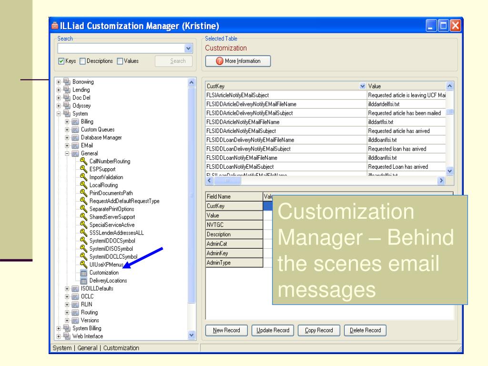
Task: Click the key icon beside SSSLenderAddressesALL
Action: [x=83, y=233]
